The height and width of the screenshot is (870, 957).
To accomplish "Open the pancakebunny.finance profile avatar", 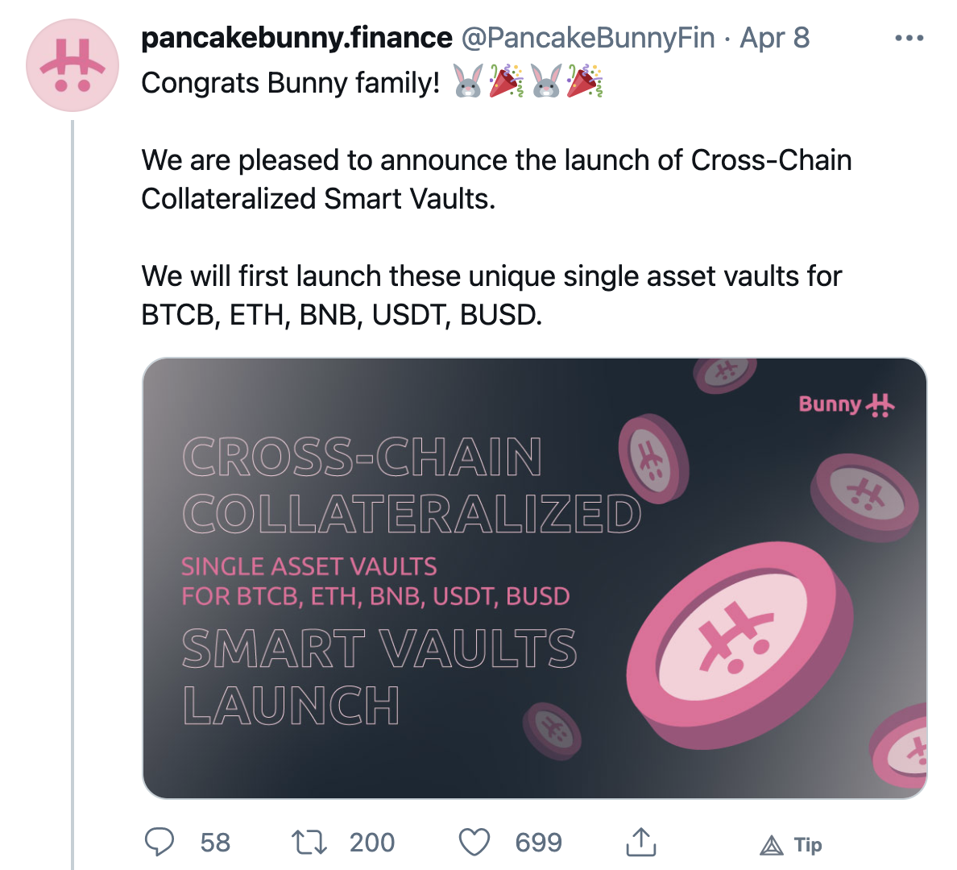I will pyautogui.click(x=72, y=65).
